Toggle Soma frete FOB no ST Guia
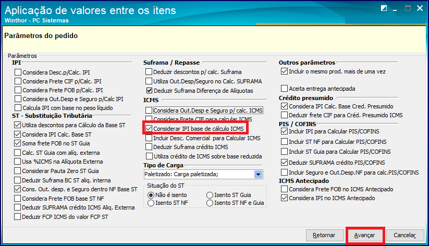 tap(18, 143)
